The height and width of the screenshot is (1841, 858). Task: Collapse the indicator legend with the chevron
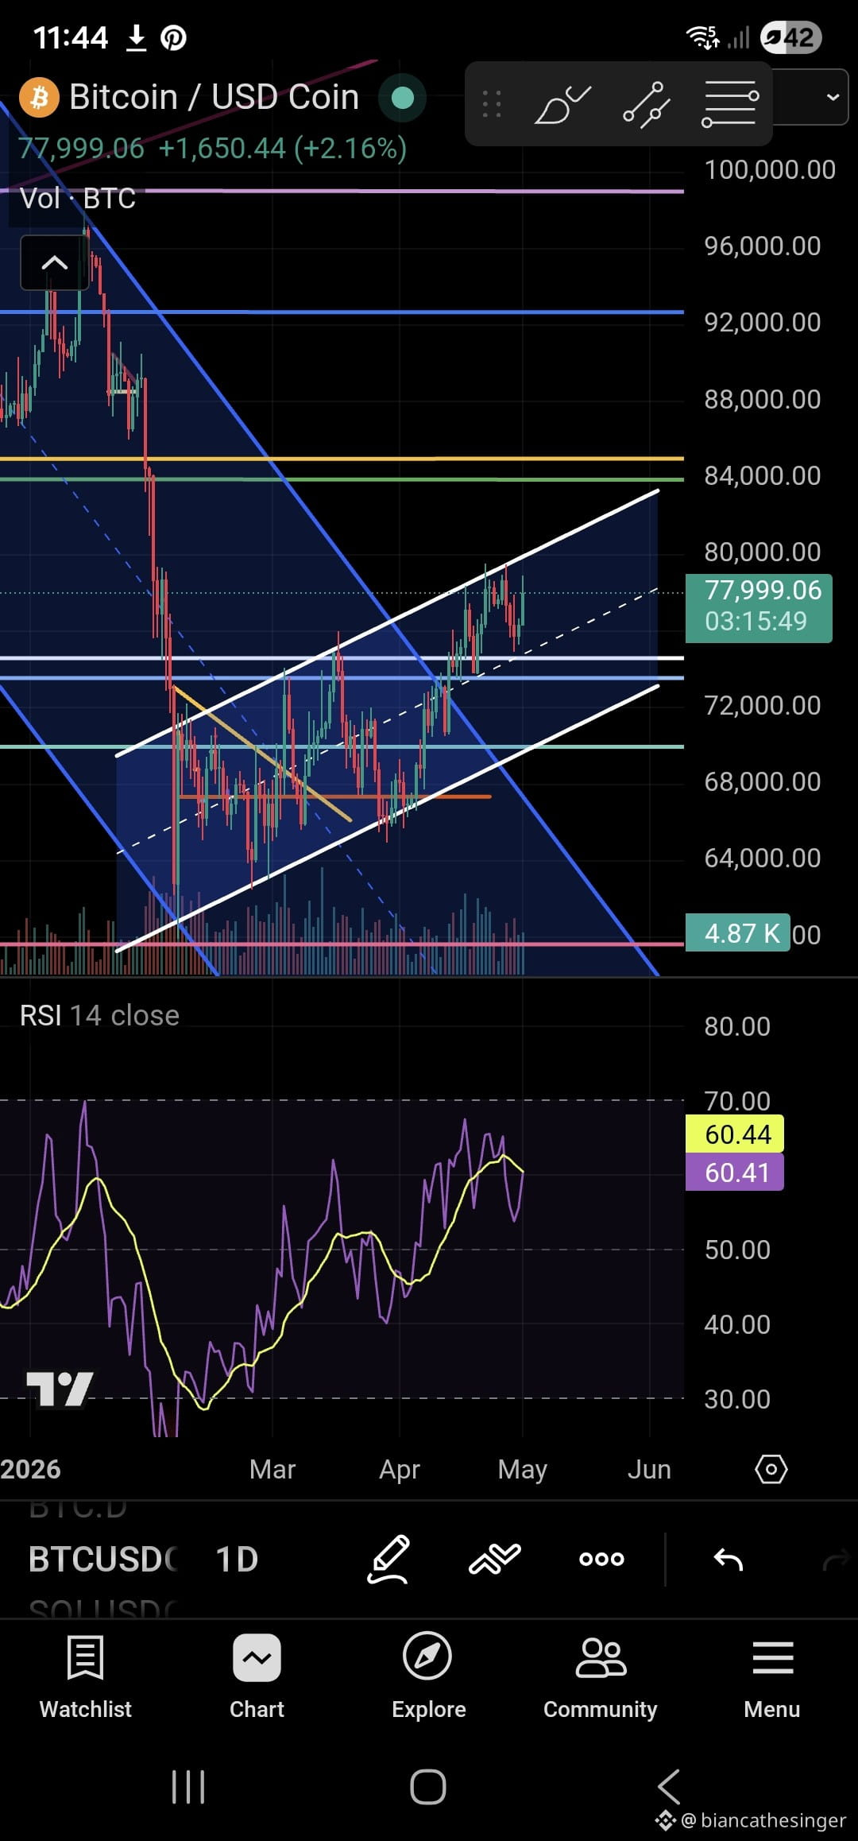[54, 263]
